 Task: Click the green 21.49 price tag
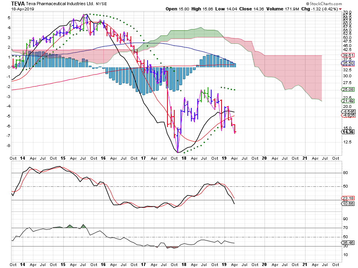(347, 101)
